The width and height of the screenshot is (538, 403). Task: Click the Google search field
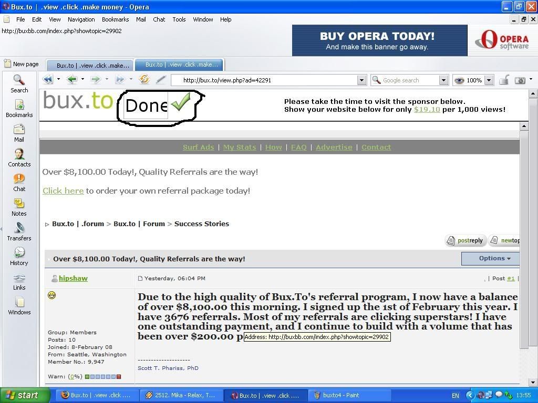(410, 80)
